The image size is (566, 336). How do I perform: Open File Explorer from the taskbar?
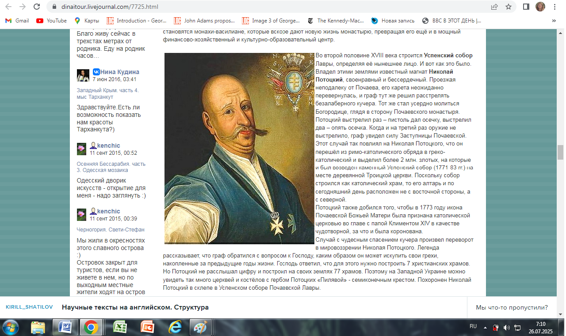tap(39, 327)
